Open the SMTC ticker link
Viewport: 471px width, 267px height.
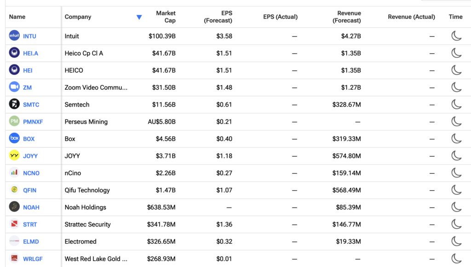pyautogui.click(x=31, y=105)
